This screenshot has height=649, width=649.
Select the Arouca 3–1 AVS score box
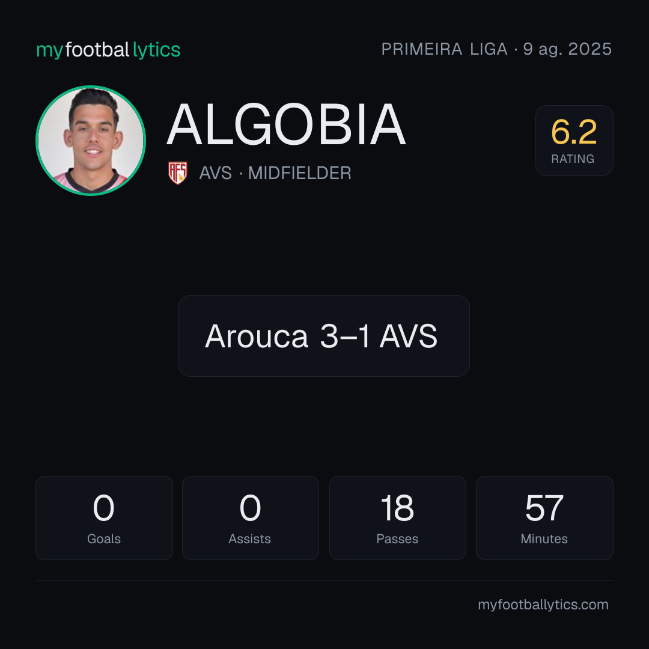tap(324, 336)
